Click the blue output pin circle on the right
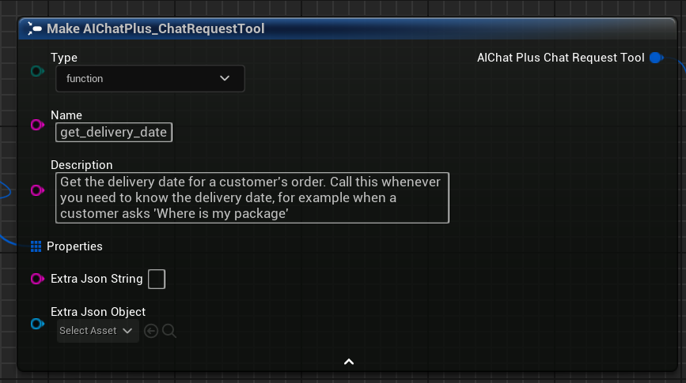The width and height of the screenshot is (686, 383). coord(655,58)
